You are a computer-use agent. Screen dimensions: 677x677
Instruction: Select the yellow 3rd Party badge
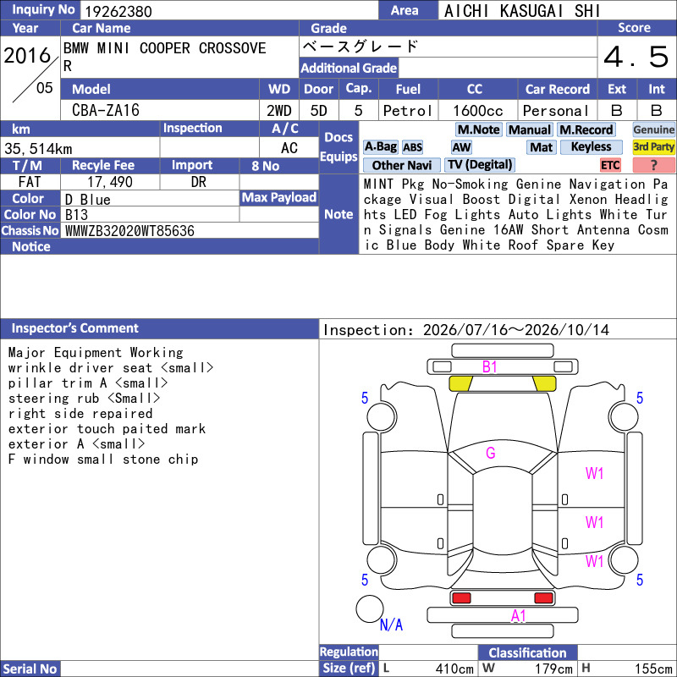[x=653, y=146]
